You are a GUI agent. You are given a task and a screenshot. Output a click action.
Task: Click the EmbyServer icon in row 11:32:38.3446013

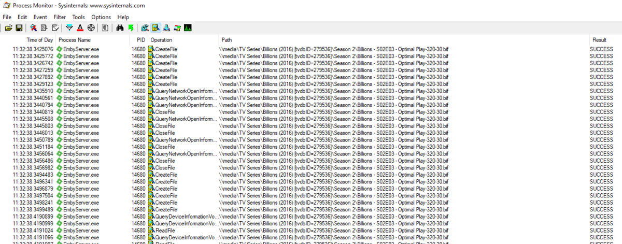[60, 133]
